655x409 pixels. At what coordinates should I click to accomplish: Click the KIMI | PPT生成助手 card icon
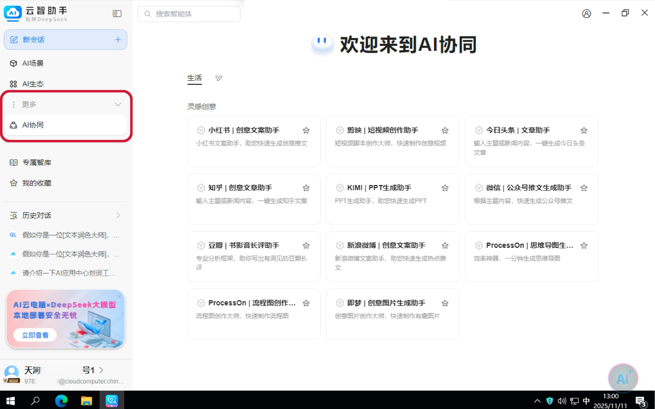point(340,188)
